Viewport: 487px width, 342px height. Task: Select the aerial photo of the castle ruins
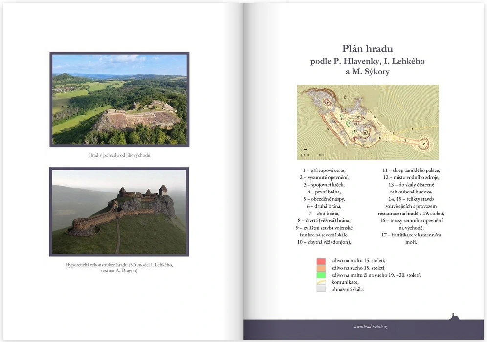(119, 99)
